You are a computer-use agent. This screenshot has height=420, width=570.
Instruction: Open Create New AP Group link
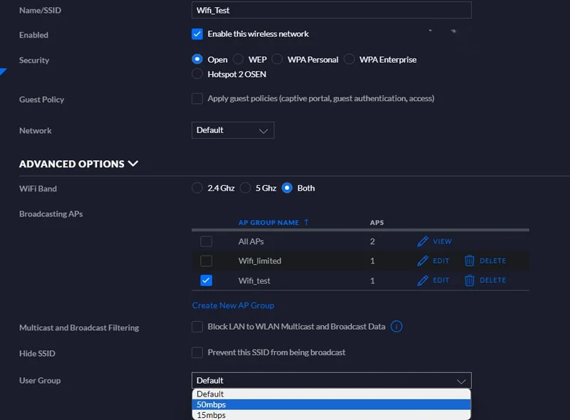click(233, 305)
